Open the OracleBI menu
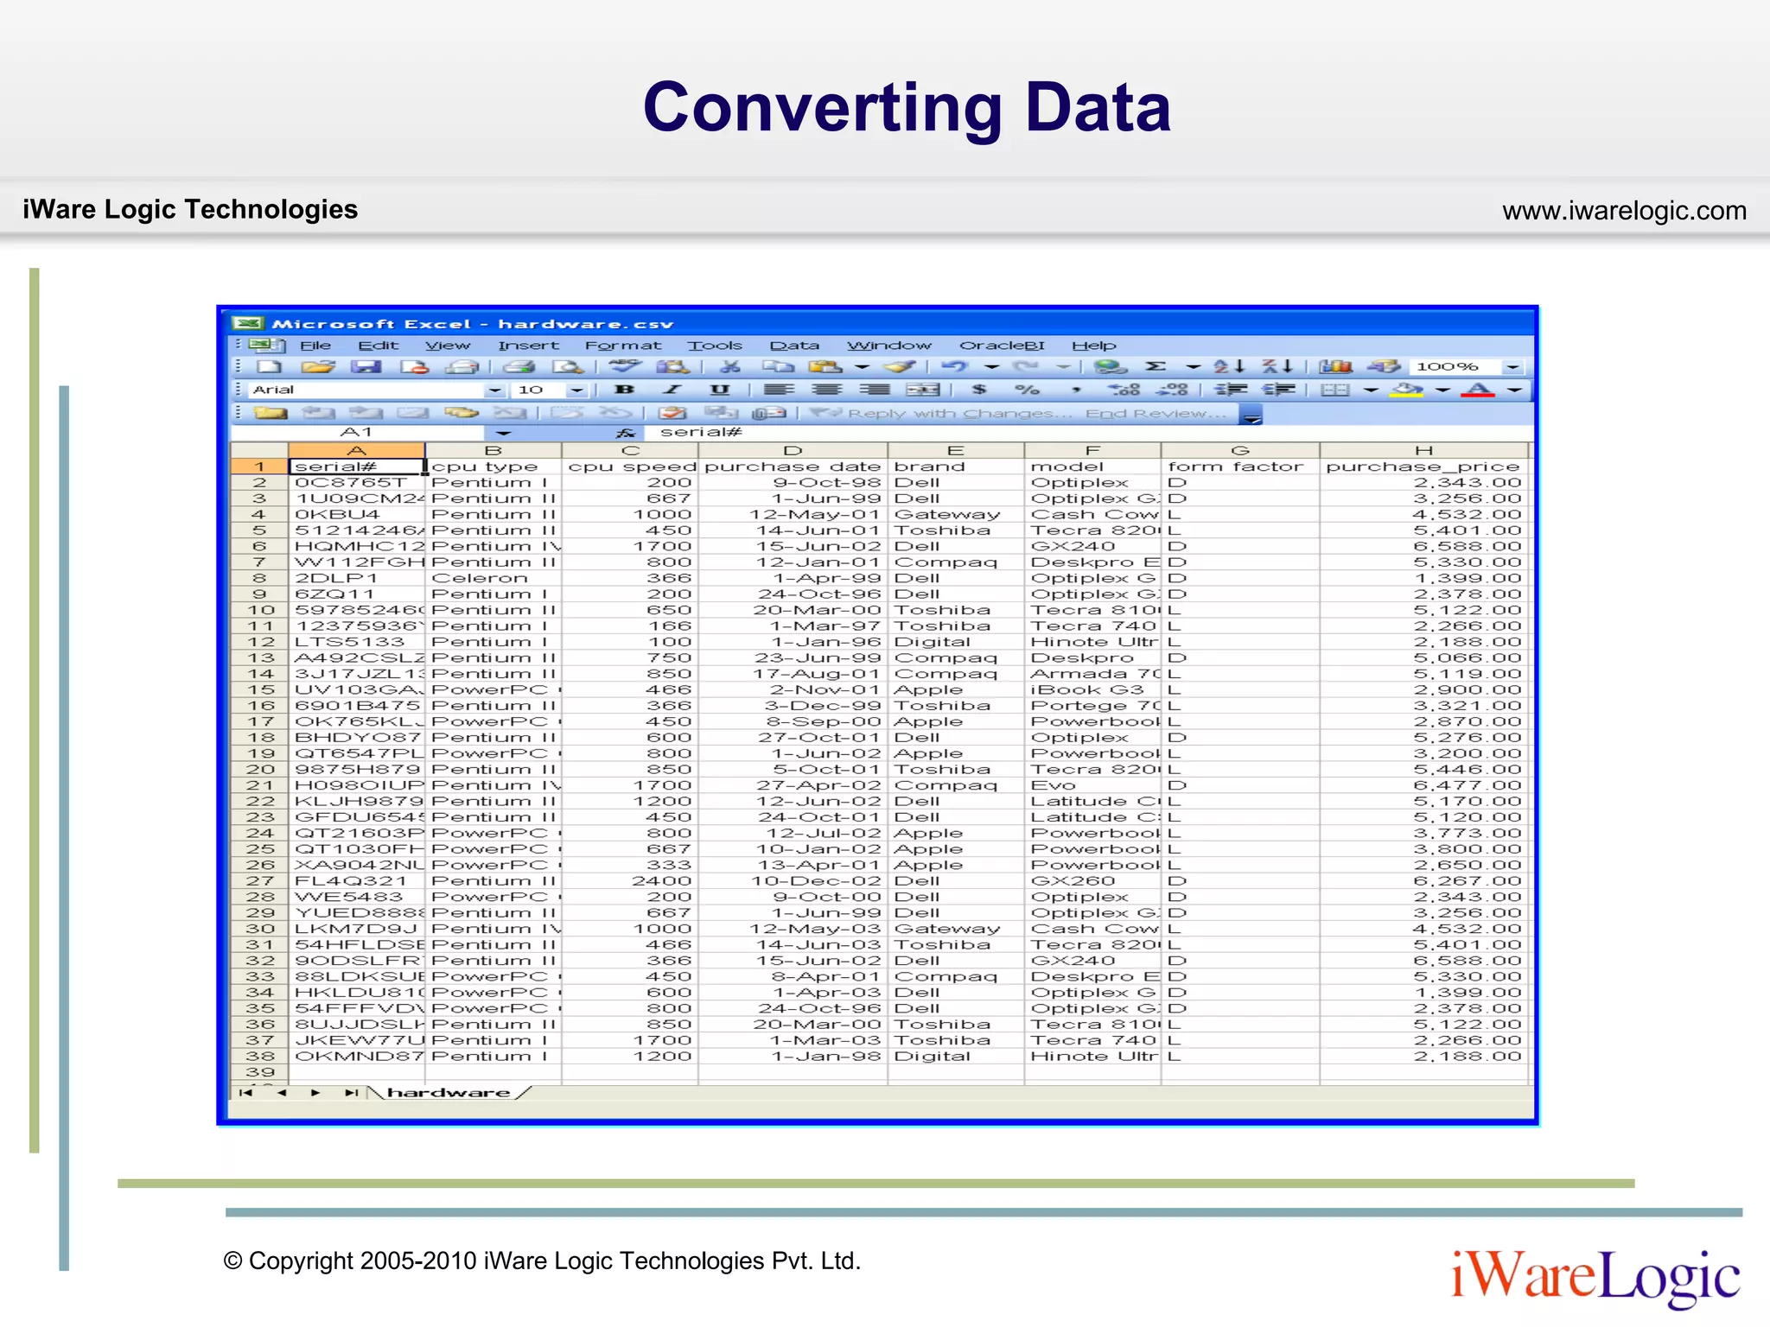This screenshot has height=1327, width=1770. click(1002, 346)
